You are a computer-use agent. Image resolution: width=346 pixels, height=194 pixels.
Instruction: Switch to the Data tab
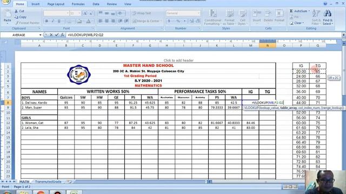(96, 4)
